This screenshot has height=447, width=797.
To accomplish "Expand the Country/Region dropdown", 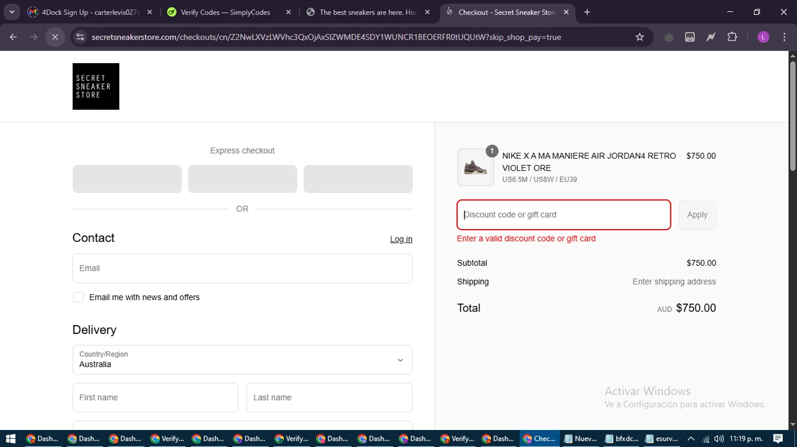I will tap(242, 360).
